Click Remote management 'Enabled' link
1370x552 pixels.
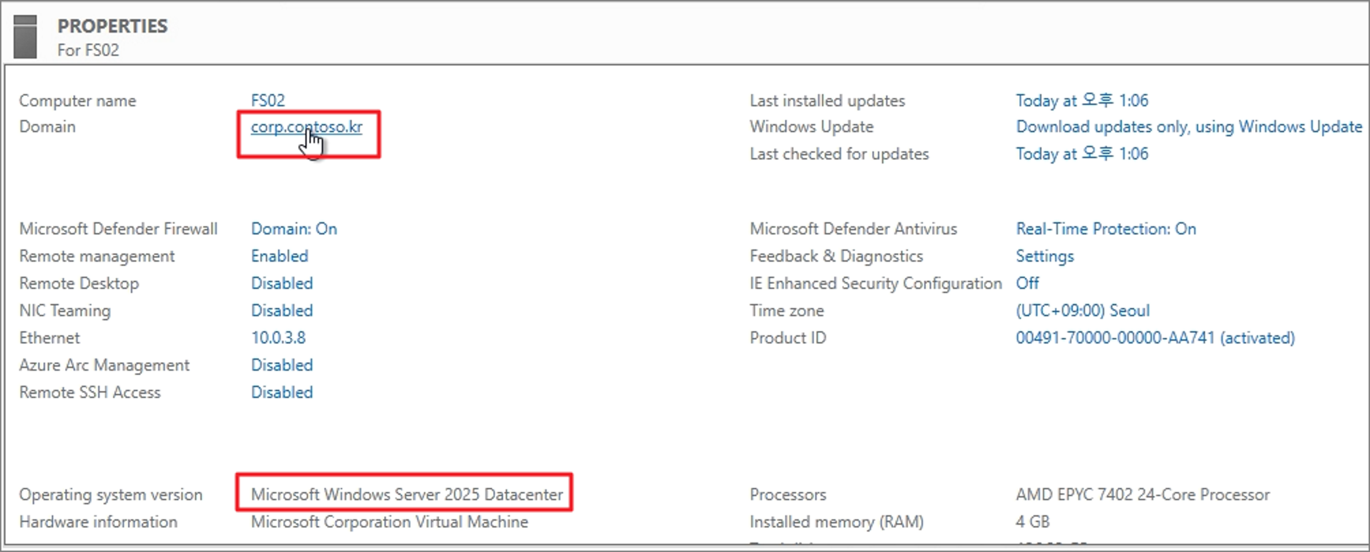(x=279, y=256)
